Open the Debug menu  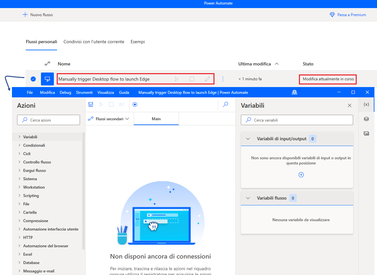pyautogui.click(x=65, y=92)
